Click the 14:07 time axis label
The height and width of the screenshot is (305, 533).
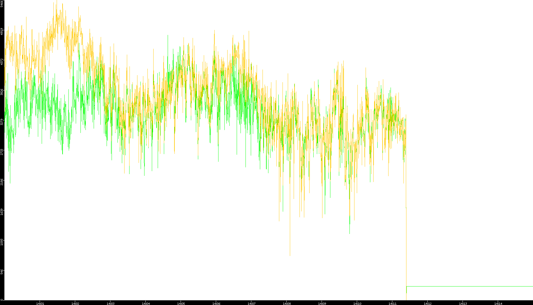251,304
